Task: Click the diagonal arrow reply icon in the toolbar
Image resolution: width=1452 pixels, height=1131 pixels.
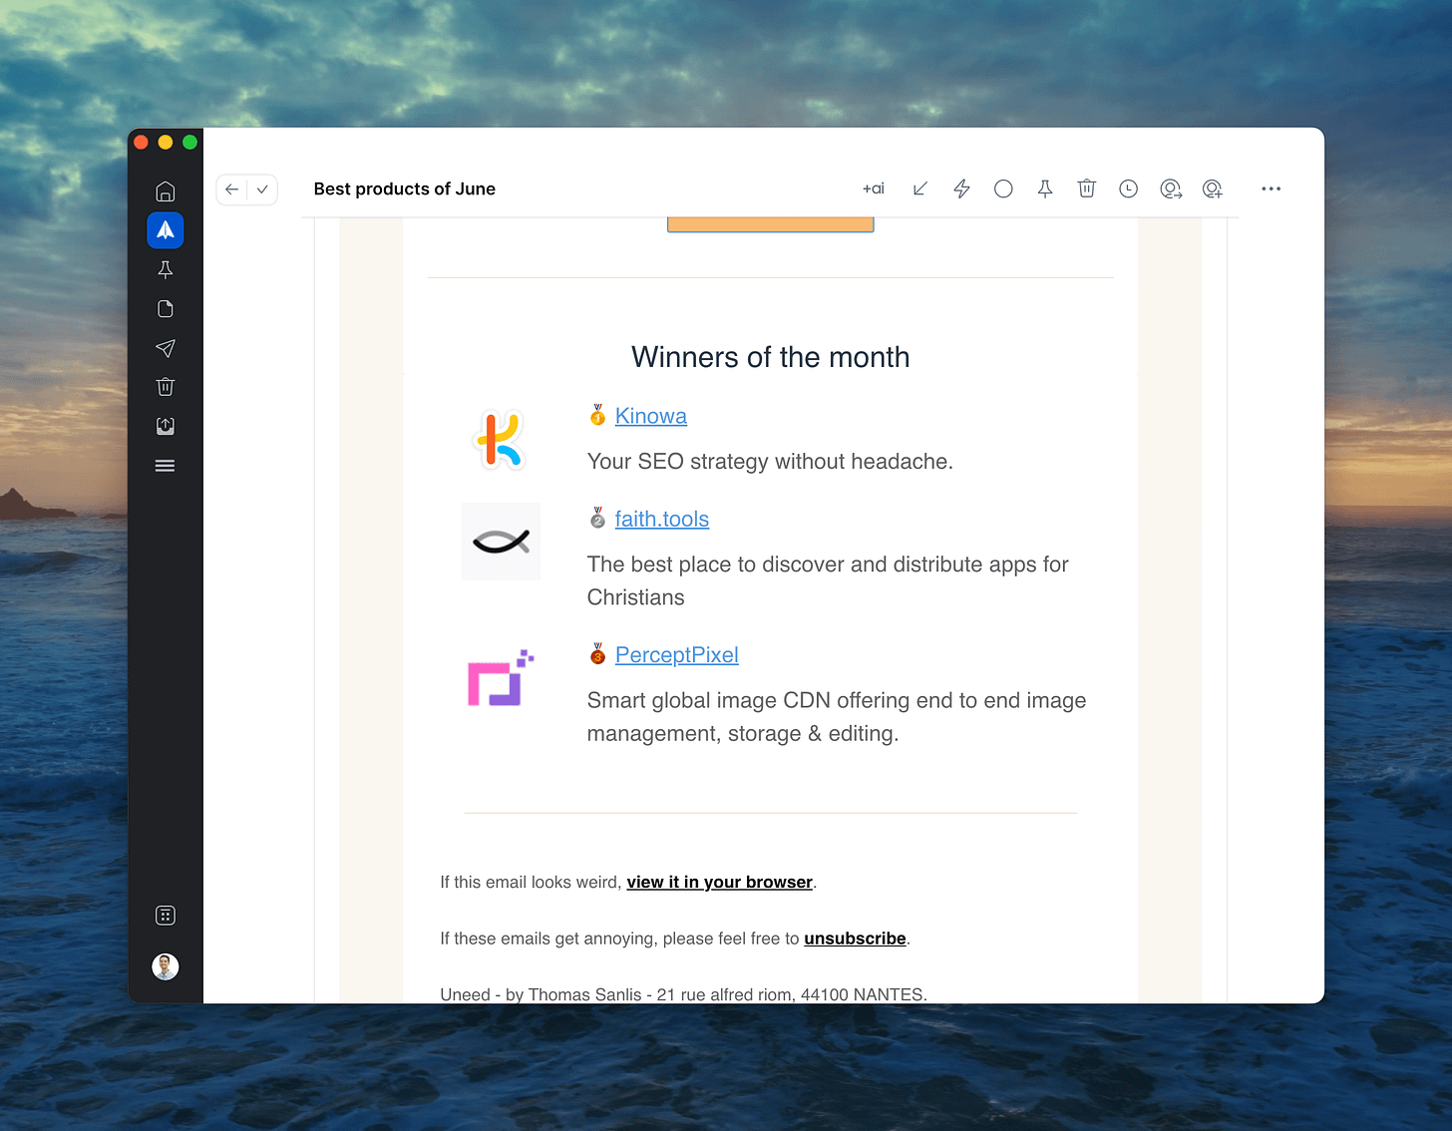Action: click(x=920, y=188)
